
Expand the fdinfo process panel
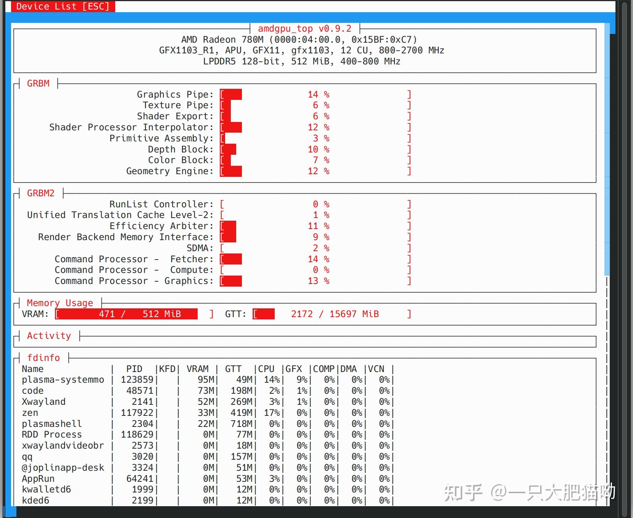pyautogui.click(x=43, y=358)
